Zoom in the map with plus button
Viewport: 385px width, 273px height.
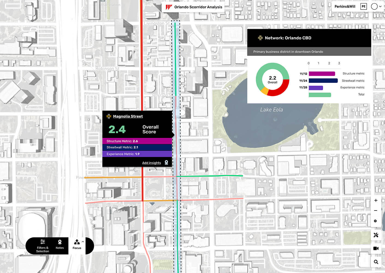[376, 200]
